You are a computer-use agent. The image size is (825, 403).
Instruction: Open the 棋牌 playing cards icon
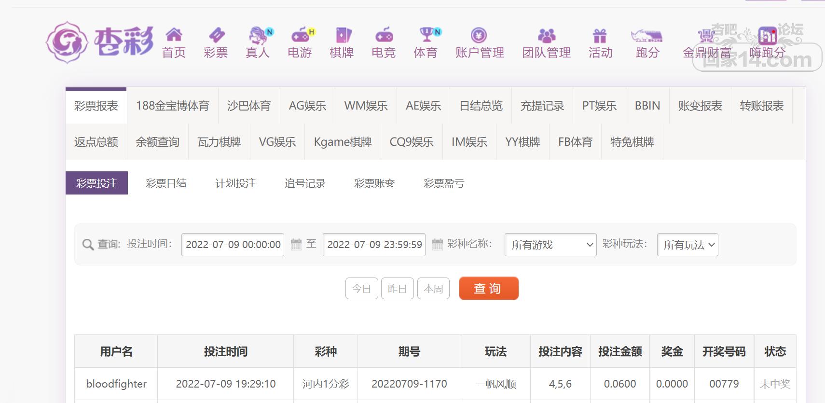point(343,35)
